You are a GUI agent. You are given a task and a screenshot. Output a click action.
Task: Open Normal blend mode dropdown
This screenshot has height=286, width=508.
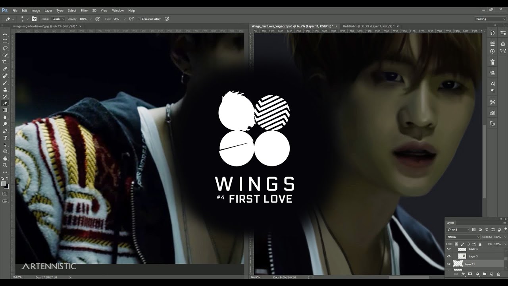click(x=463, y=237)
